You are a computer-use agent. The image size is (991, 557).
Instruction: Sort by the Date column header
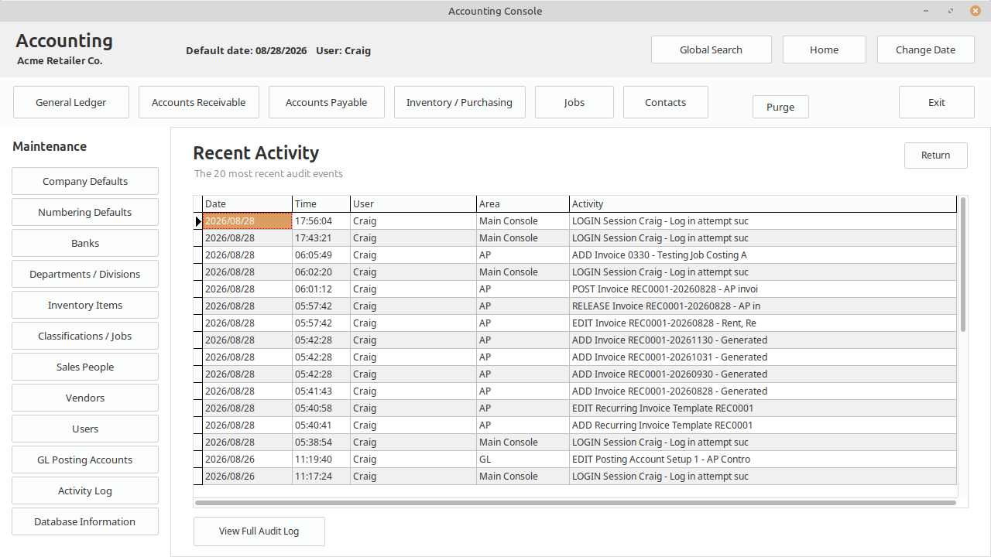247,203
